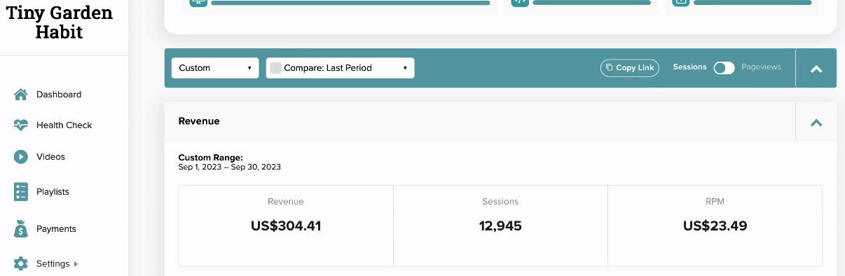
Task: Select the Sessions label option
Action: [689, 67]
